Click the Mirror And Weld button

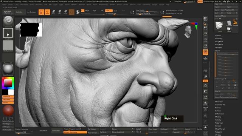pyautogui.click(x=123, y=132)
